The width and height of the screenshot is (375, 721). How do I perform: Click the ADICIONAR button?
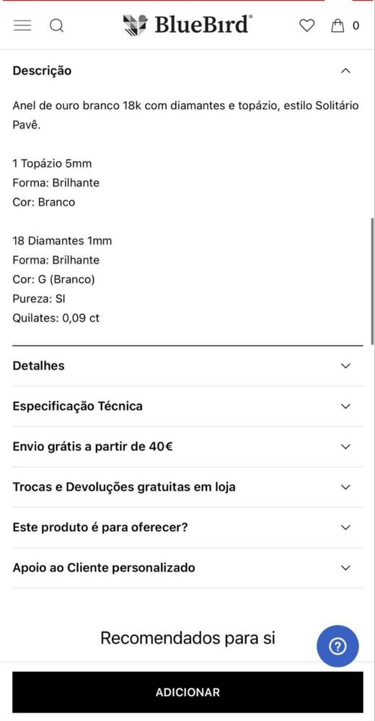pos(187,692)
